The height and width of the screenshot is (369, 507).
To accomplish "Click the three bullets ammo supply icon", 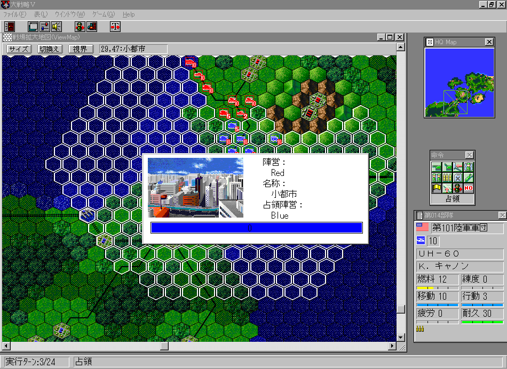I will coord(447,178).
